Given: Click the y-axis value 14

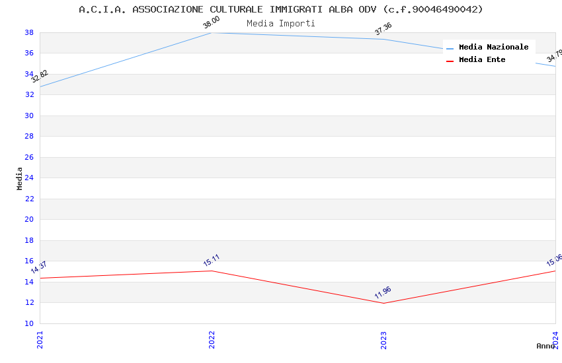Looking at the screenshot, I should click(x=29, y=282).
